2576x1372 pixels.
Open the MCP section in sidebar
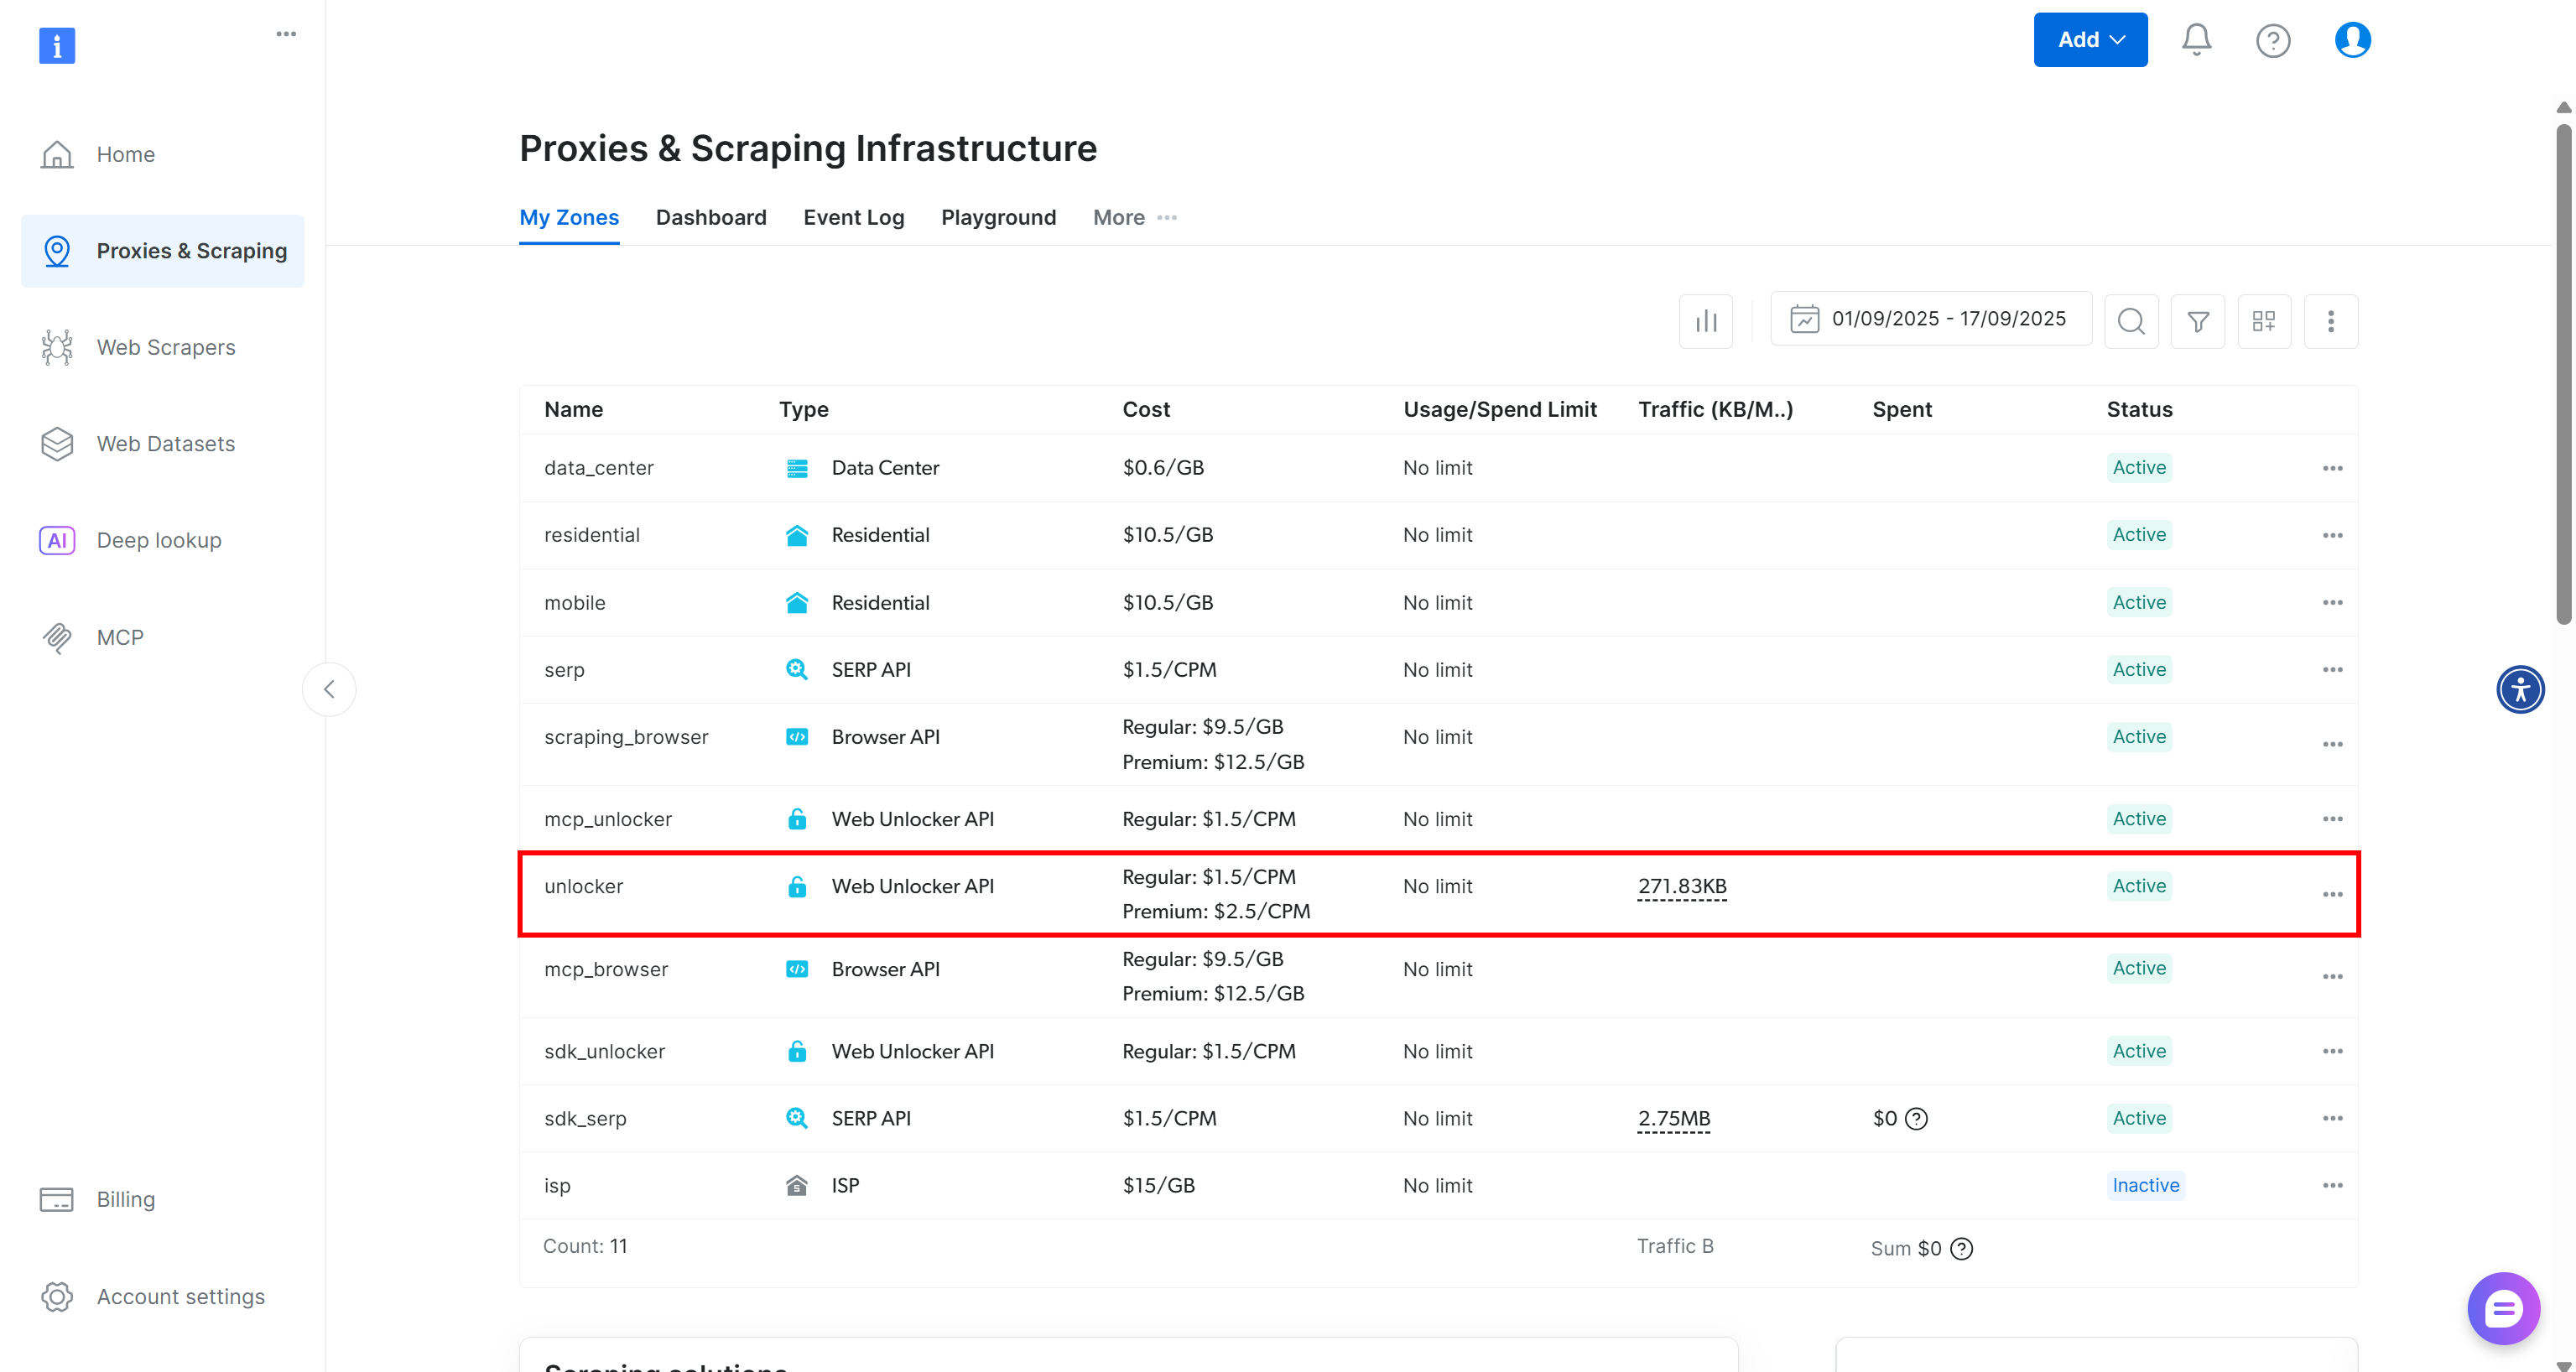tap(120, 637)
